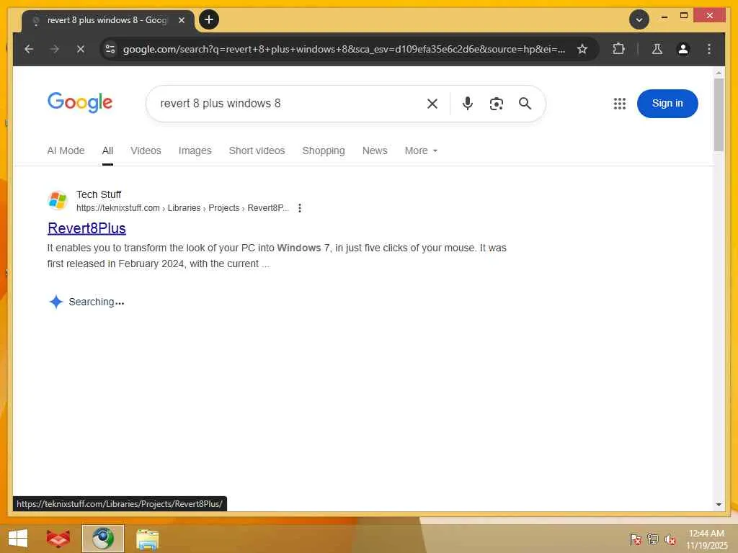This screenshot has width=738, height=553.
Task: Expand the More dropdown
Action: [x=421, y=150]
